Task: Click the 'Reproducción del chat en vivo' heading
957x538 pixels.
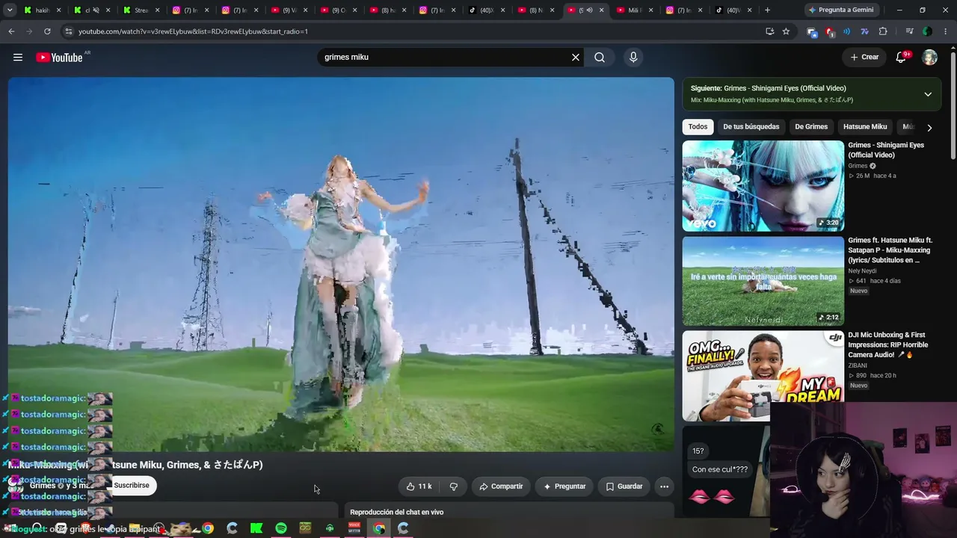Action: point(397,512)
